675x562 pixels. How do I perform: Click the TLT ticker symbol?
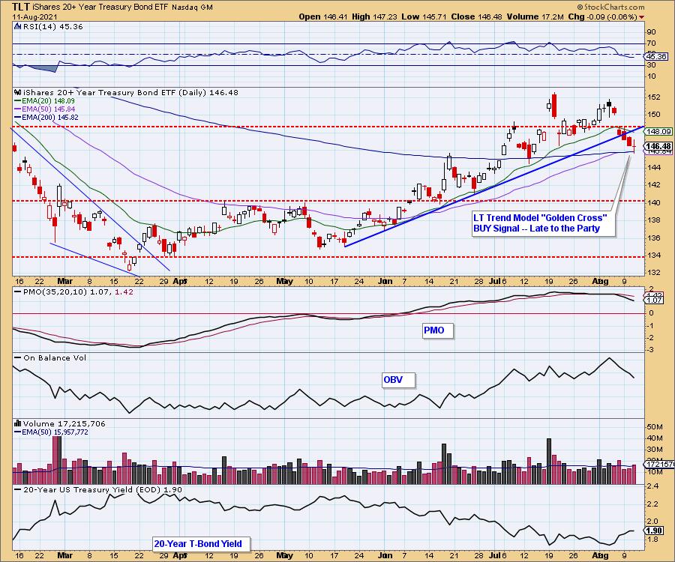[22, 7]
